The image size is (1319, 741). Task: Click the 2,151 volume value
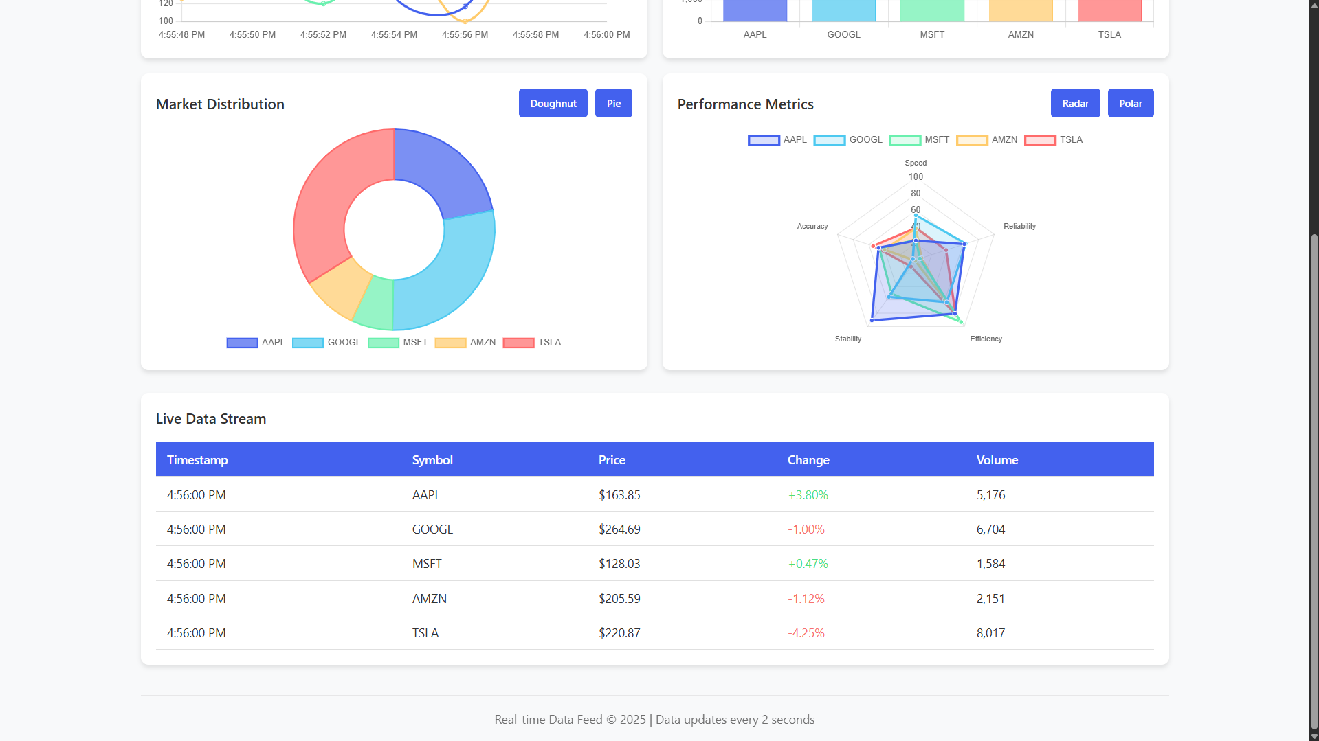(x=990, y=599)
